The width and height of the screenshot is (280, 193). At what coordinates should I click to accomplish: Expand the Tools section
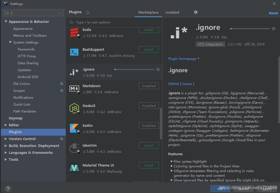pos(6,159)
